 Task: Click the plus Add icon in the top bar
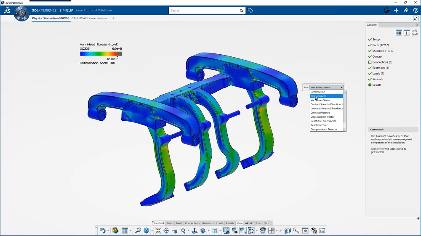tap(396, 11)
